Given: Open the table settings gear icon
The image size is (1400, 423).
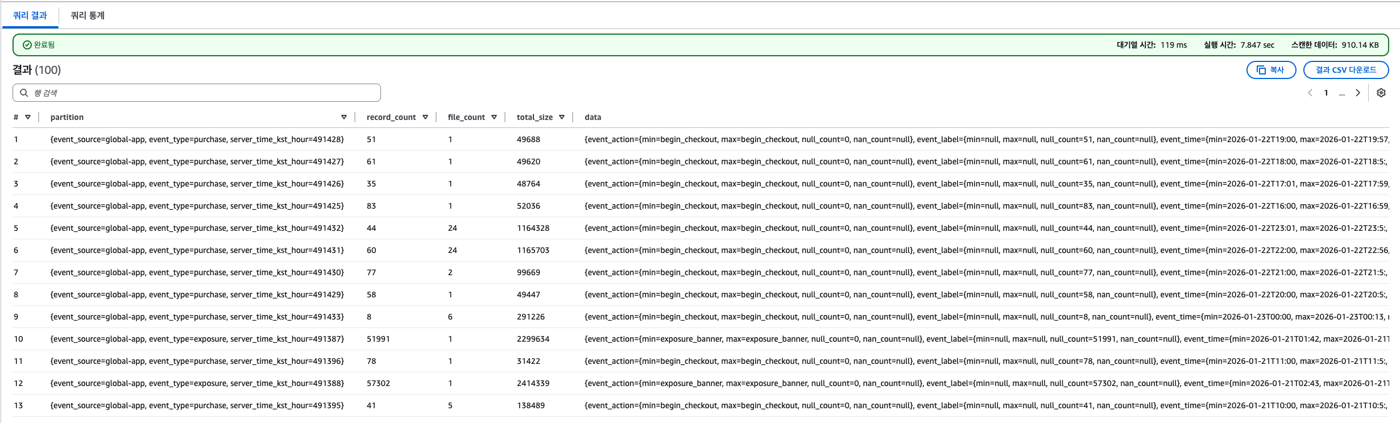Looking at the screenshot, I should pos(1381,93).
